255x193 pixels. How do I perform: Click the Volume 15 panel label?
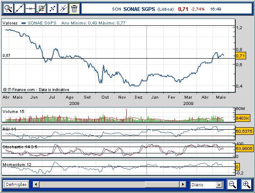click(13, 112)
